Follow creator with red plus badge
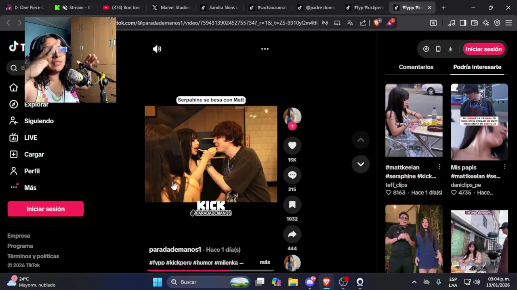Image resolution: width=517 pixels, height=290 pixels. 292,126
